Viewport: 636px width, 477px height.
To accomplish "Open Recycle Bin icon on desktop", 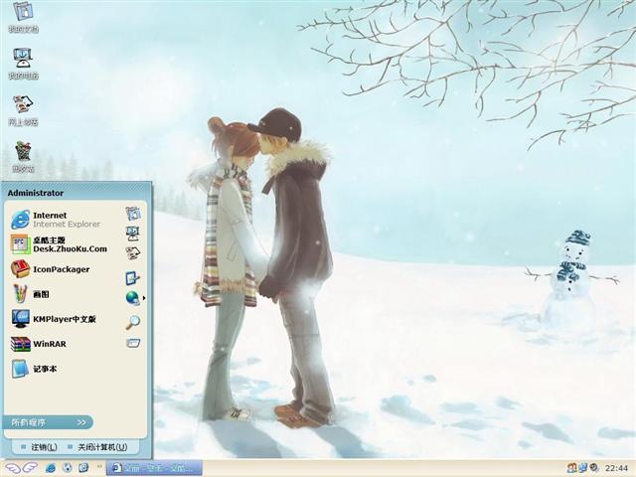I will coord(23,157).
